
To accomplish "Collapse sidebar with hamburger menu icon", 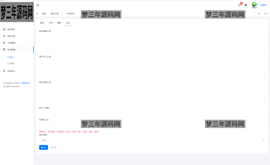I will tap(38, 5).
